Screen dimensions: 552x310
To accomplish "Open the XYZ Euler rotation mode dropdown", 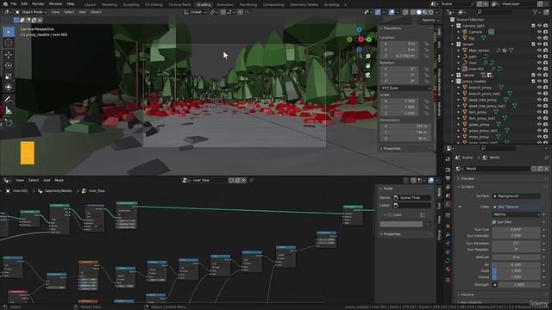I will pos(405,88).
